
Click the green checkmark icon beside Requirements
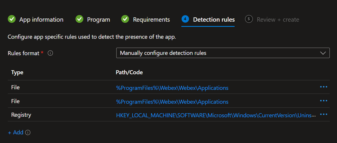pyautogui.click(x=125, y=19)
